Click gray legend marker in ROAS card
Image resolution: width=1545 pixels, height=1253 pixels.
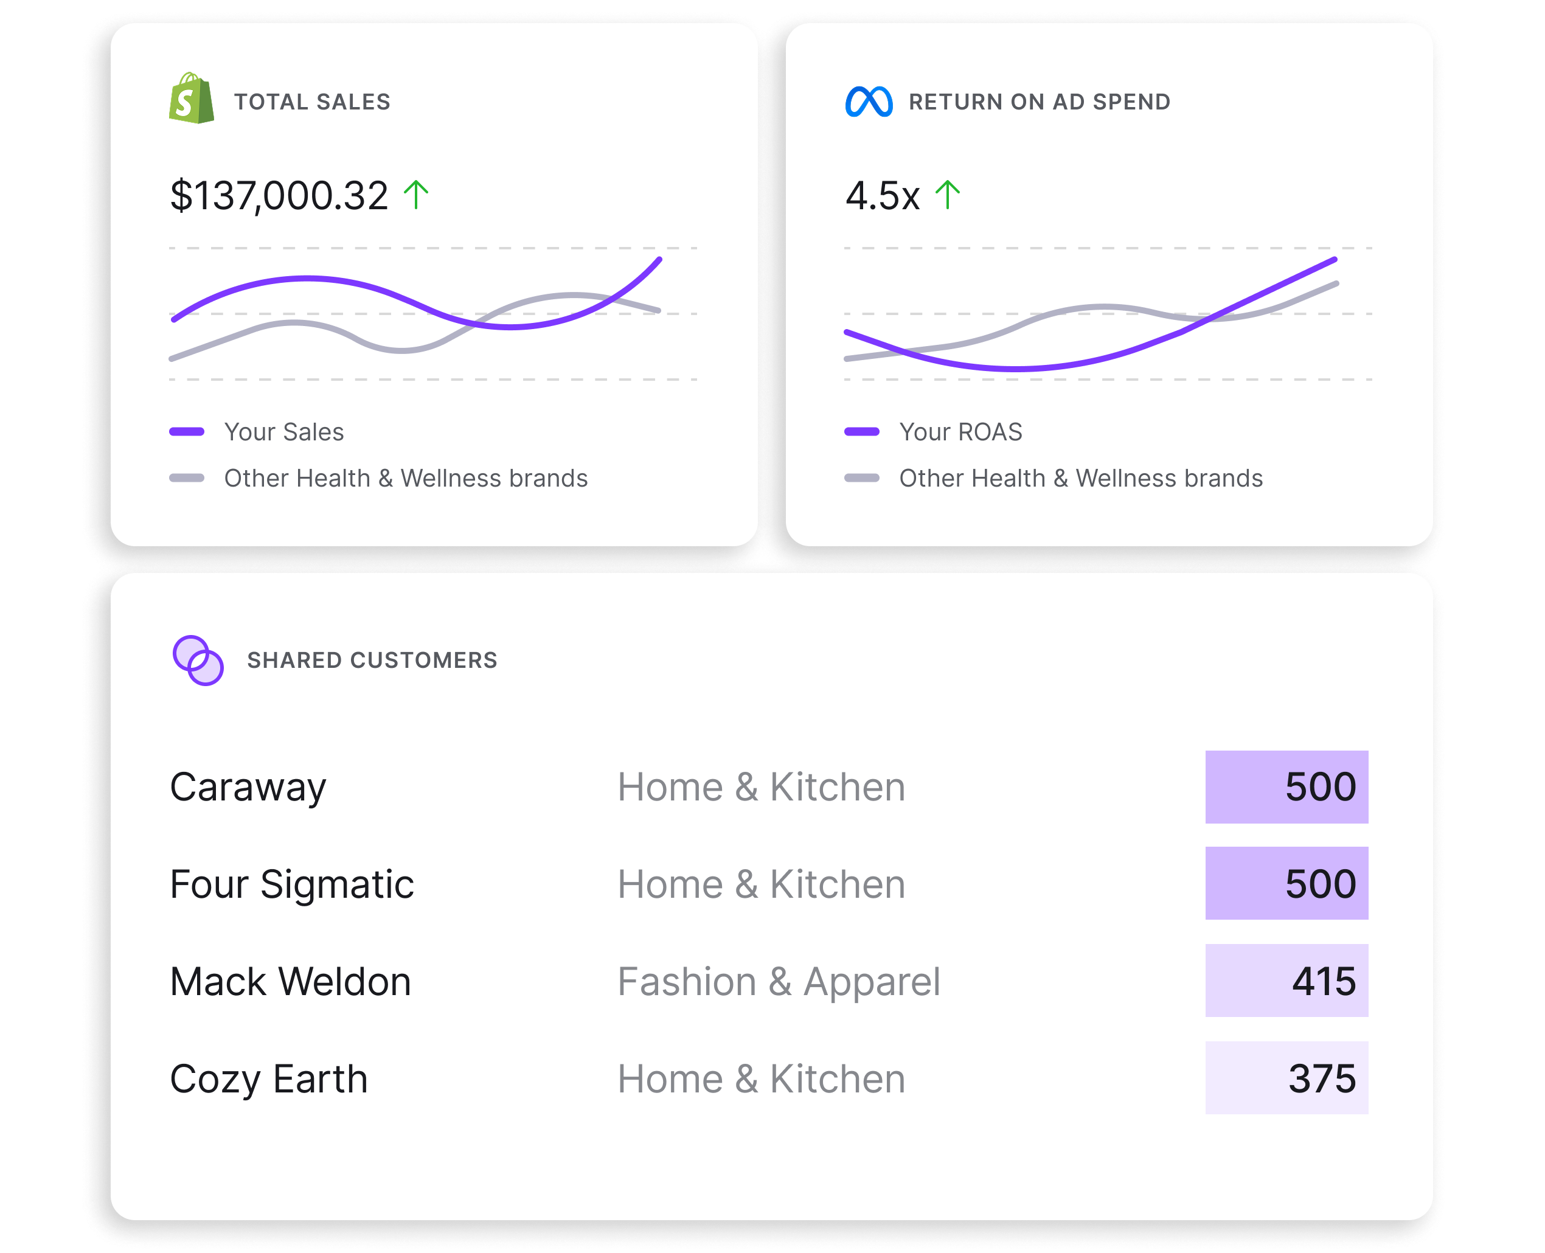pos(862,478)
